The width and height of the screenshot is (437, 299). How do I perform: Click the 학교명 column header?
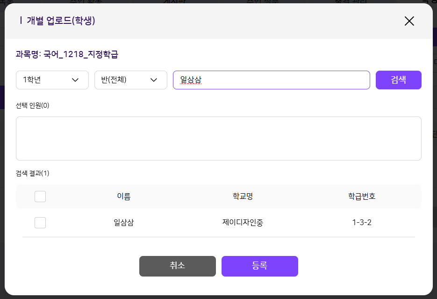click(243, 197)
